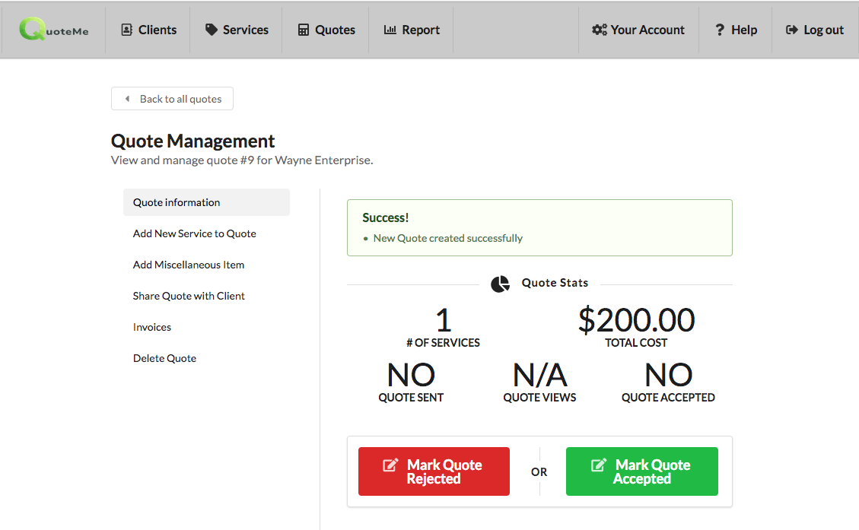Click the QuoteMe logo

tap(54, 30)
